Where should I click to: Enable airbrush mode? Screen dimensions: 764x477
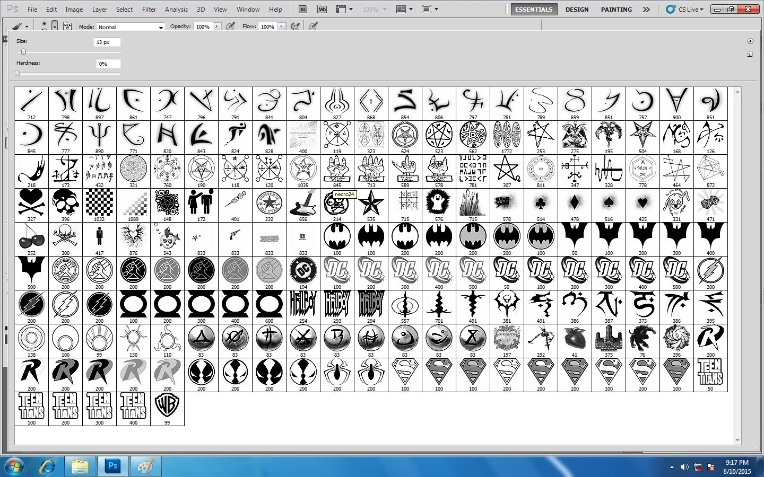[x=296, y=26]
